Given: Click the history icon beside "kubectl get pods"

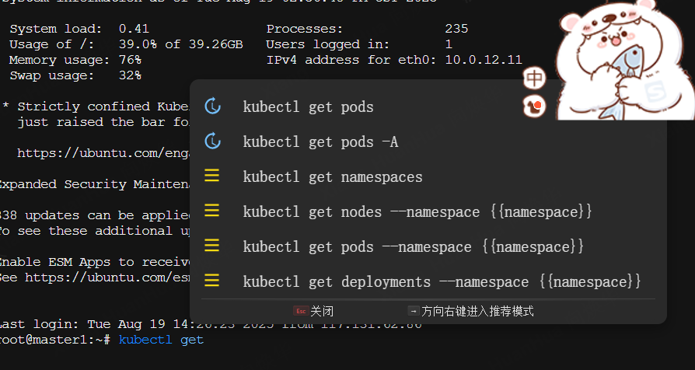Looking at the screenshot, I should coord(212,106).
